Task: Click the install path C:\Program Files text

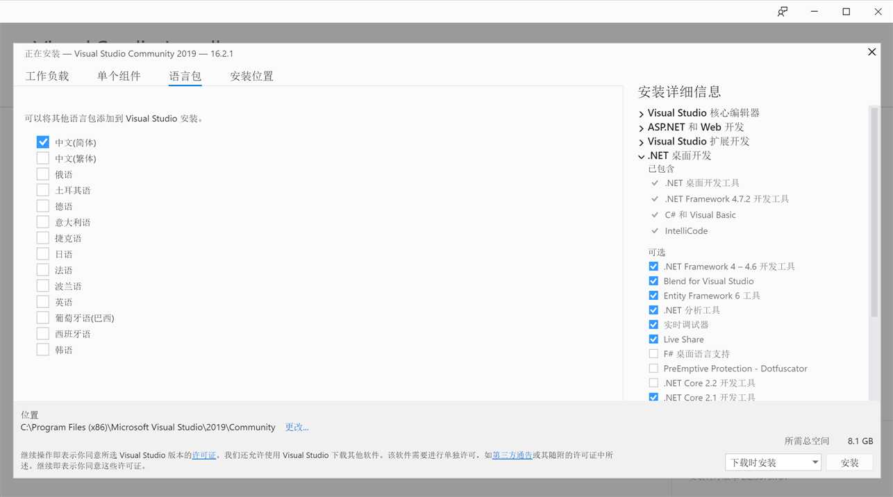Action: (148, 427)
